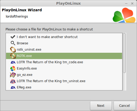Click the clover icon next to EasyInfo.exe

coord(13,68)
